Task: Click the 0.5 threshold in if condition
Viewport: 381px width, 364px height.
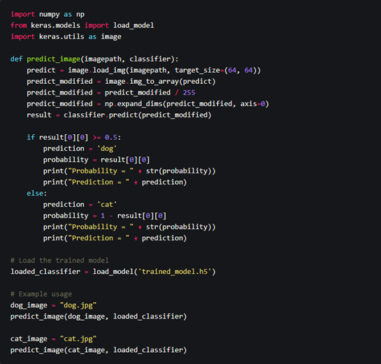Action: (111, 138)
